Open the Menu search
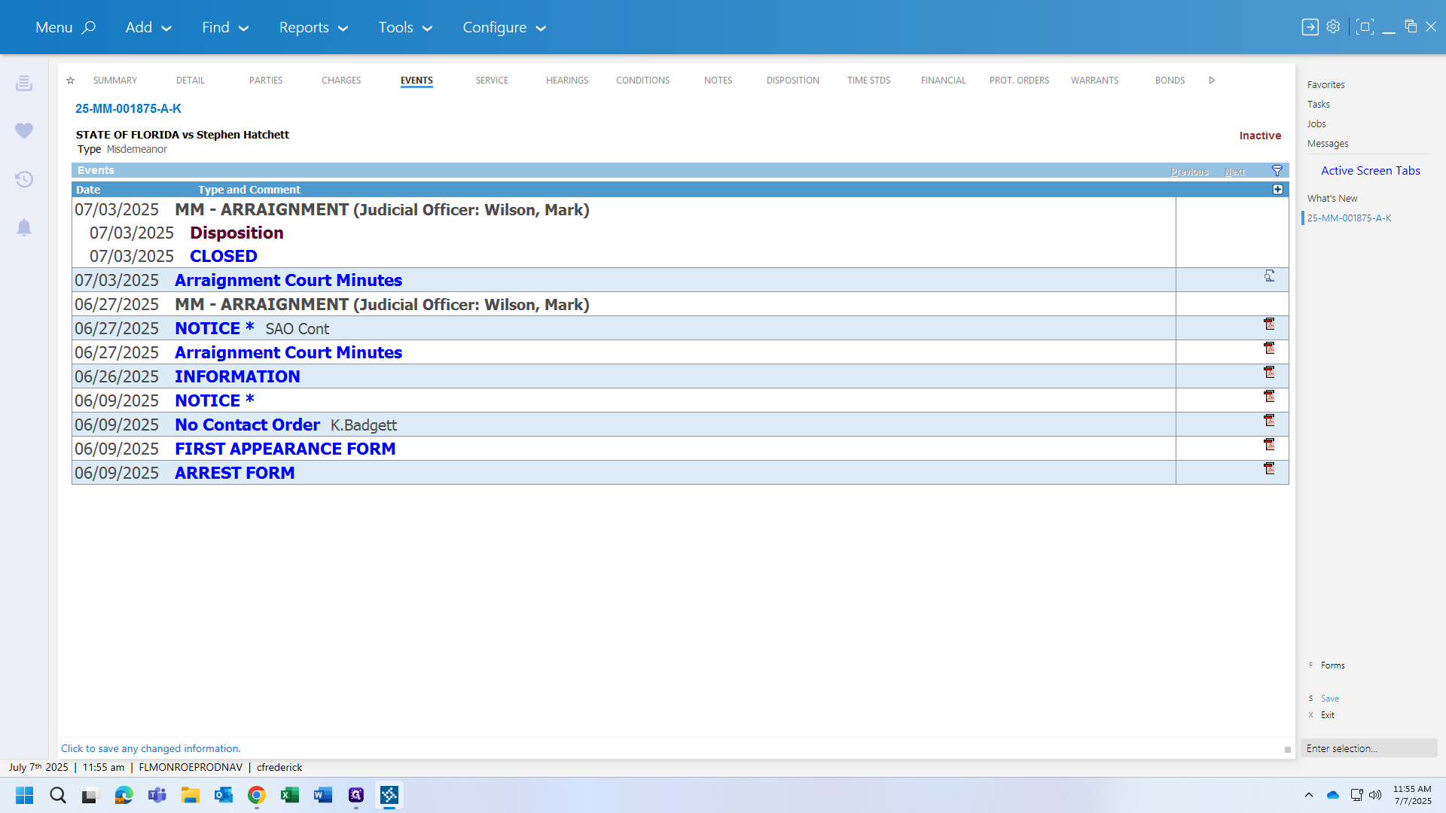This screenshot has width=1446, height=813. 66,27
